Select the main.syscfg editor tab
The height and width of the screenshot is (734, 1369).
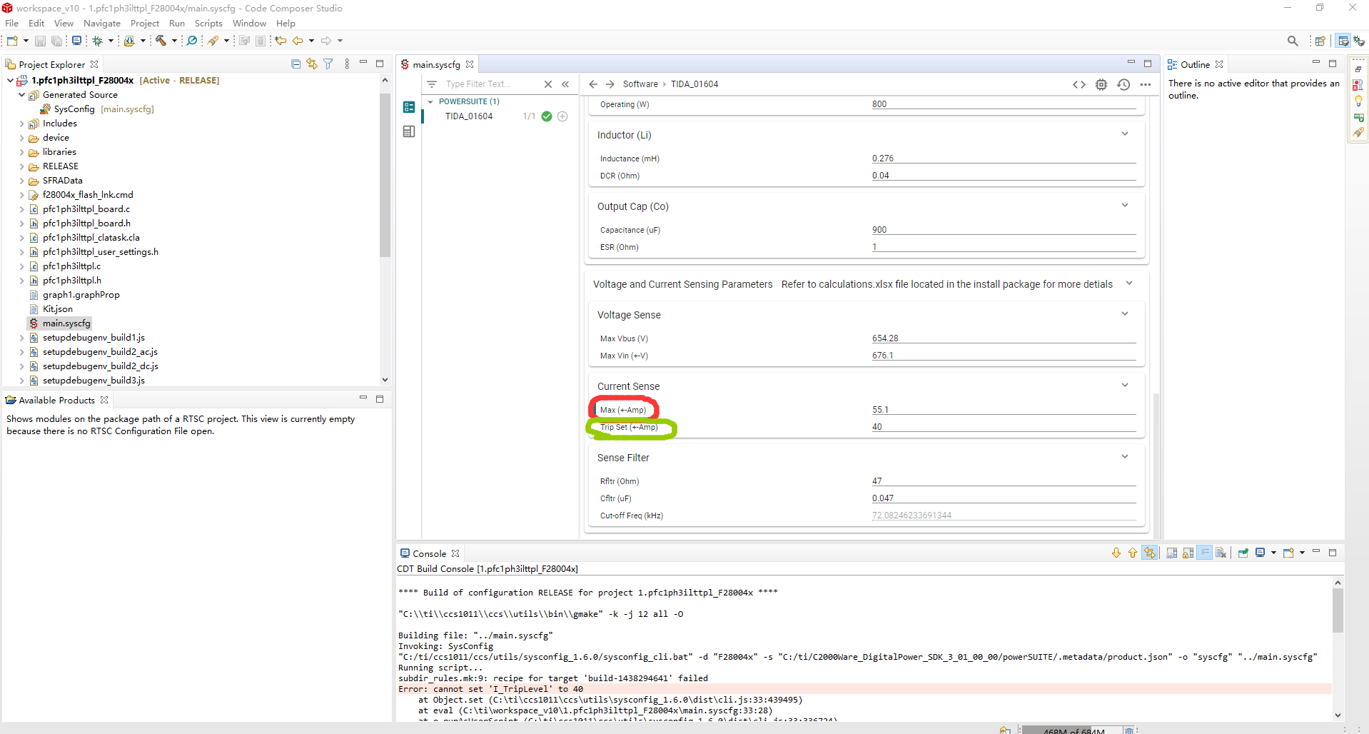tap(437, 64)
